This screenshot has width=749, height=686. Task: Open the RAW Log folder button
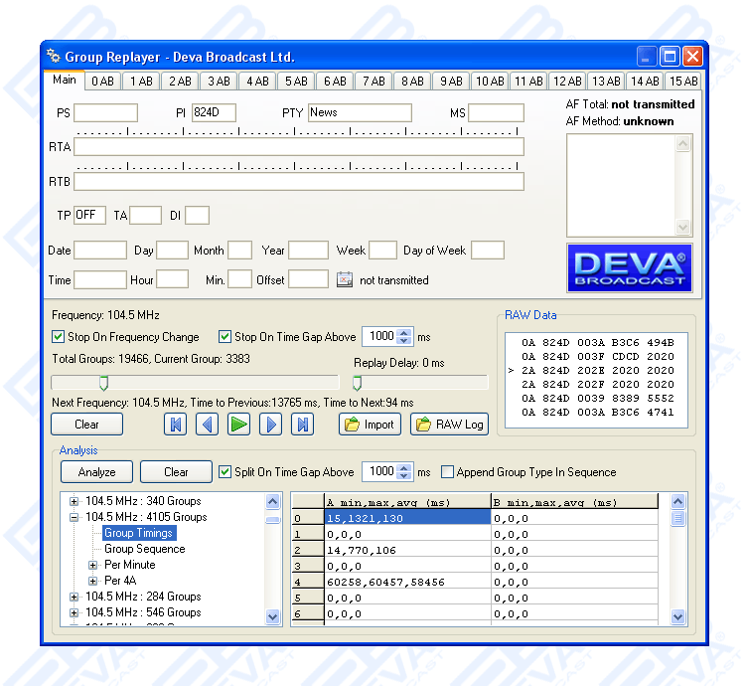tap(450, 425)
